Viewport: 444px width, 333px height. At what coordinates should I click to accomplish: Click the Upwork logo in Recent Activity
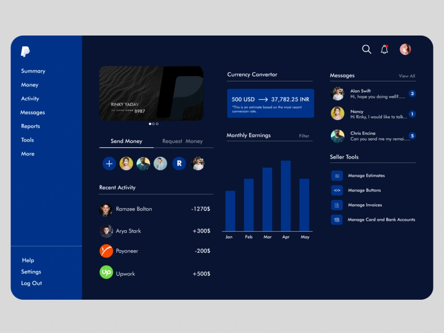pos(106,273)
